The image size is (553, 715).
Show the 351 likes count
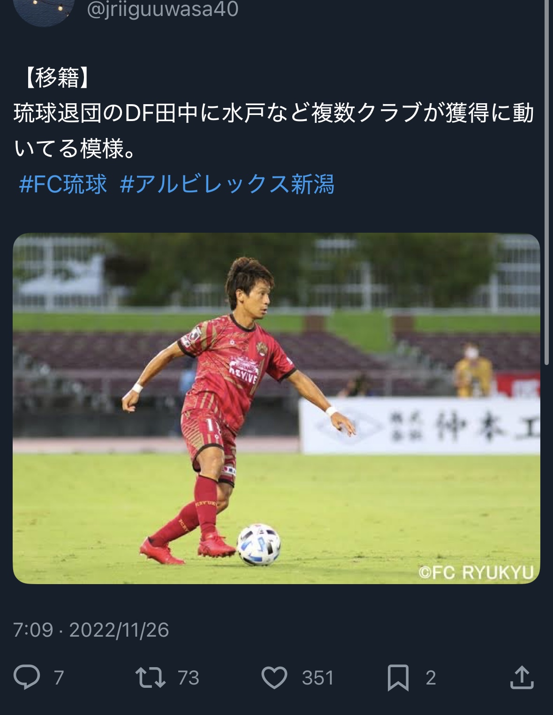coord(318,678)
